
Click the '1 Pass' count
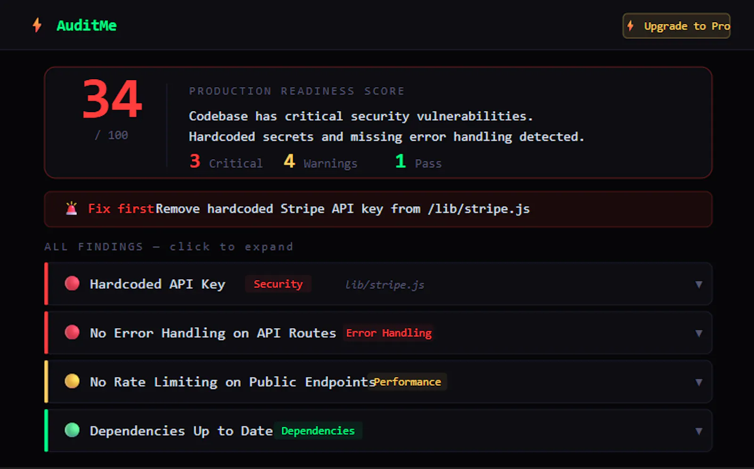tap(418, 162)
